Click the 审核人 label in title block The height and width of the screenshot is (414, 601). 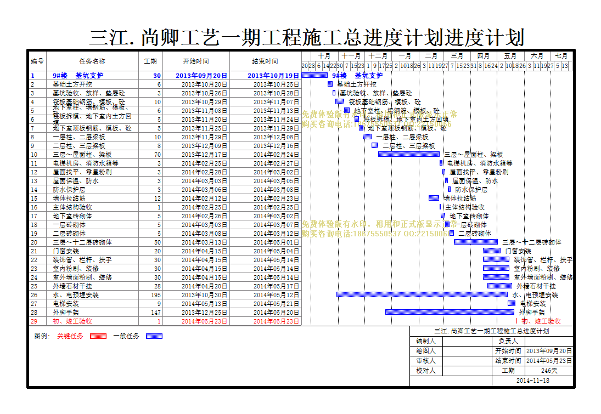point(426,361)
